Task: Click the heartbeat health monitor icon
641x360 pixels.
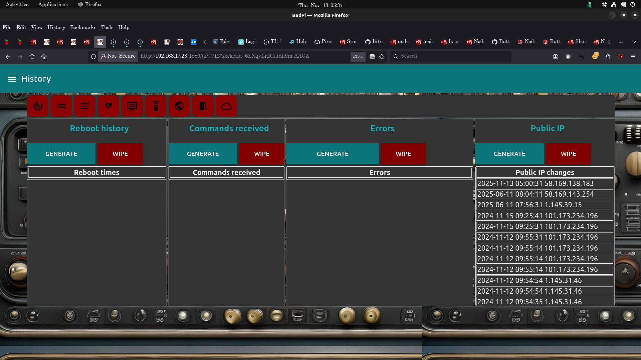Action: pos(109,106)
